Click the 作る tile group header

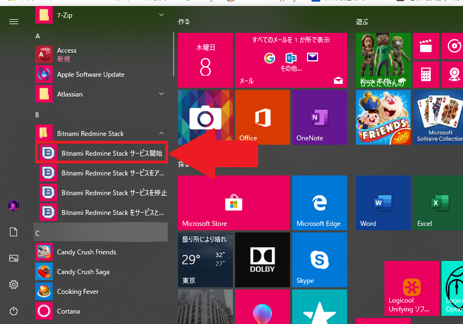(184, 22)
